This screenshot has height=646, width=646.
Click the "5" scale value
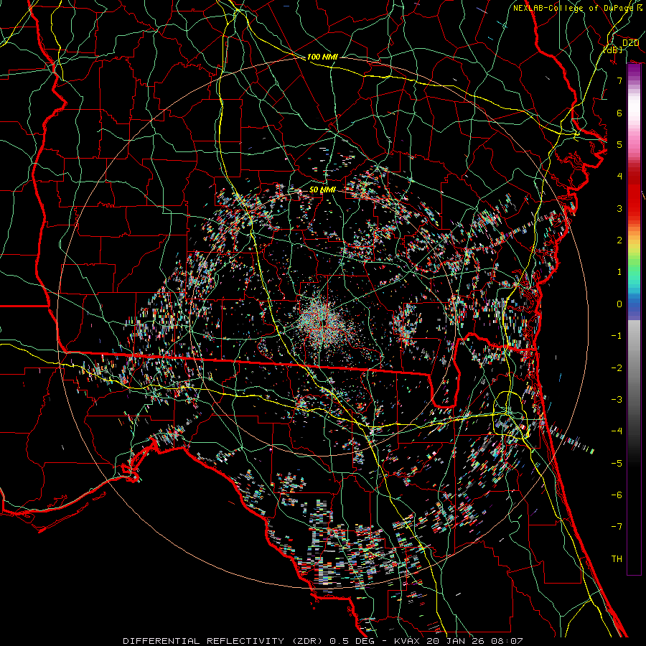coord(619,144)
